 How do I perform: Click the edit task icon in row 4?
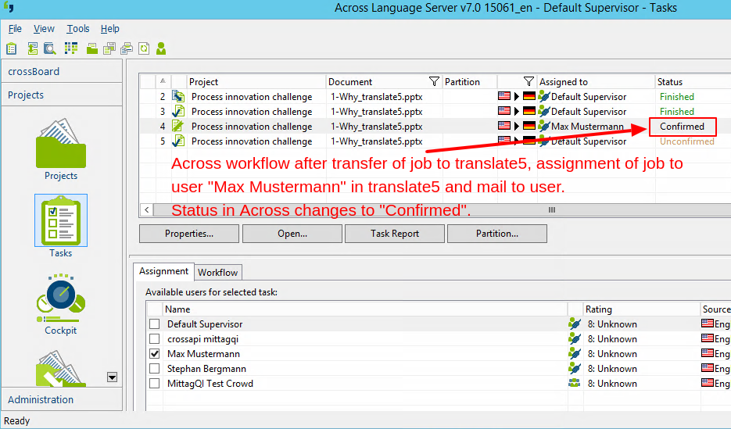178,127
